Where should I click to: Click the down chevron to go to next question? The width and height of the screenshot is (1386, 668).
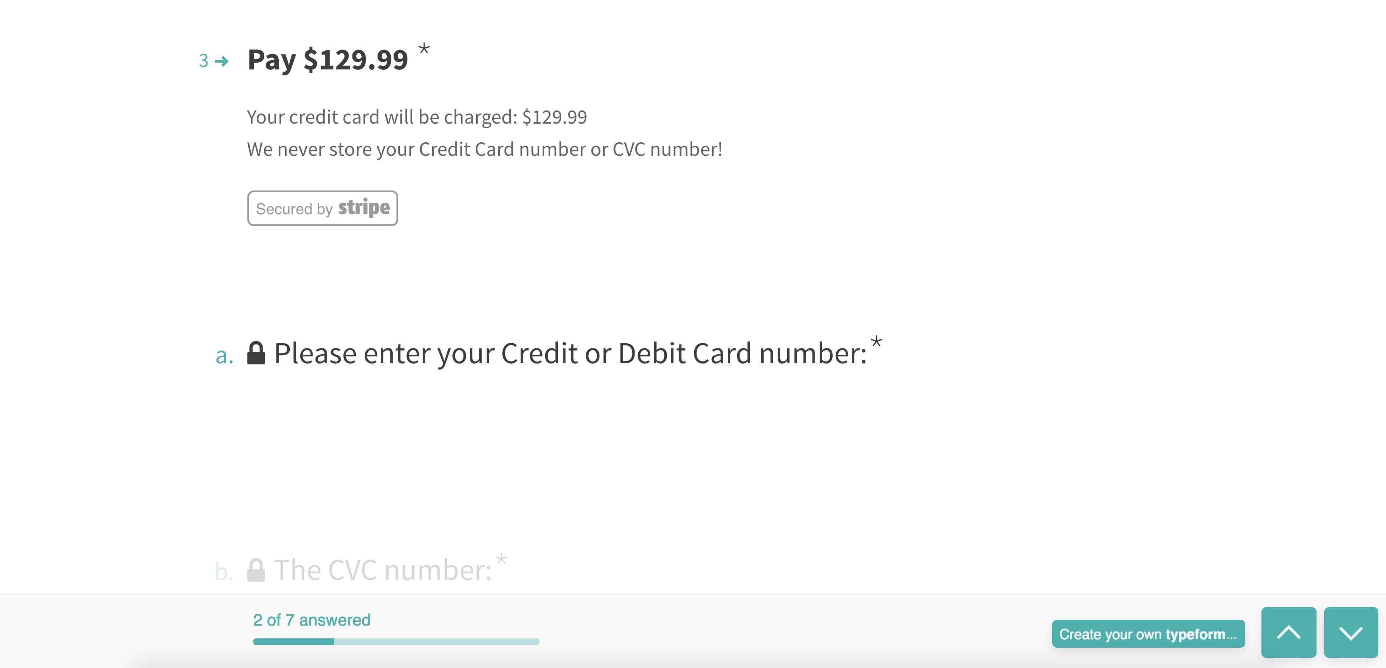pyautogui.click(x=1350, y=632)
